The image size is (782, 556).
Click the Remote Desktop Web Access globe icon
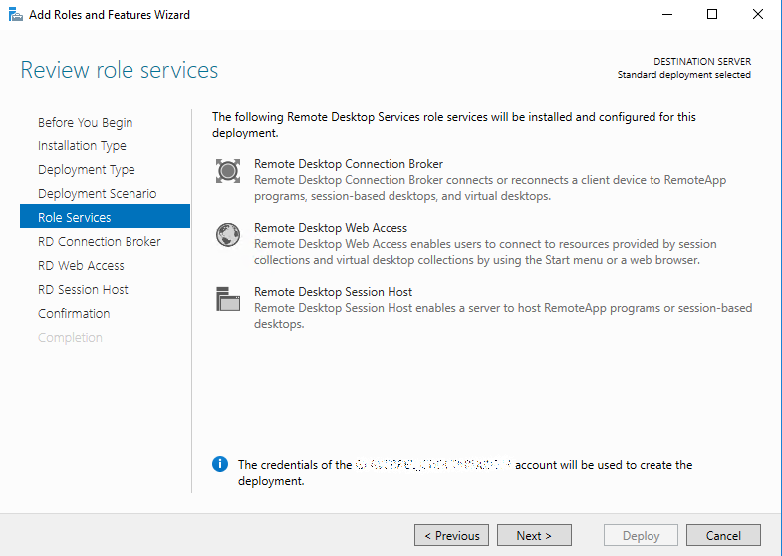tap(228, 235)
